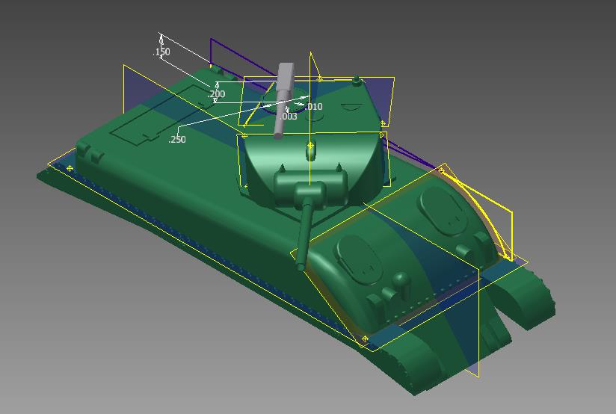Select the .010 dimension text

click(314, 107)
